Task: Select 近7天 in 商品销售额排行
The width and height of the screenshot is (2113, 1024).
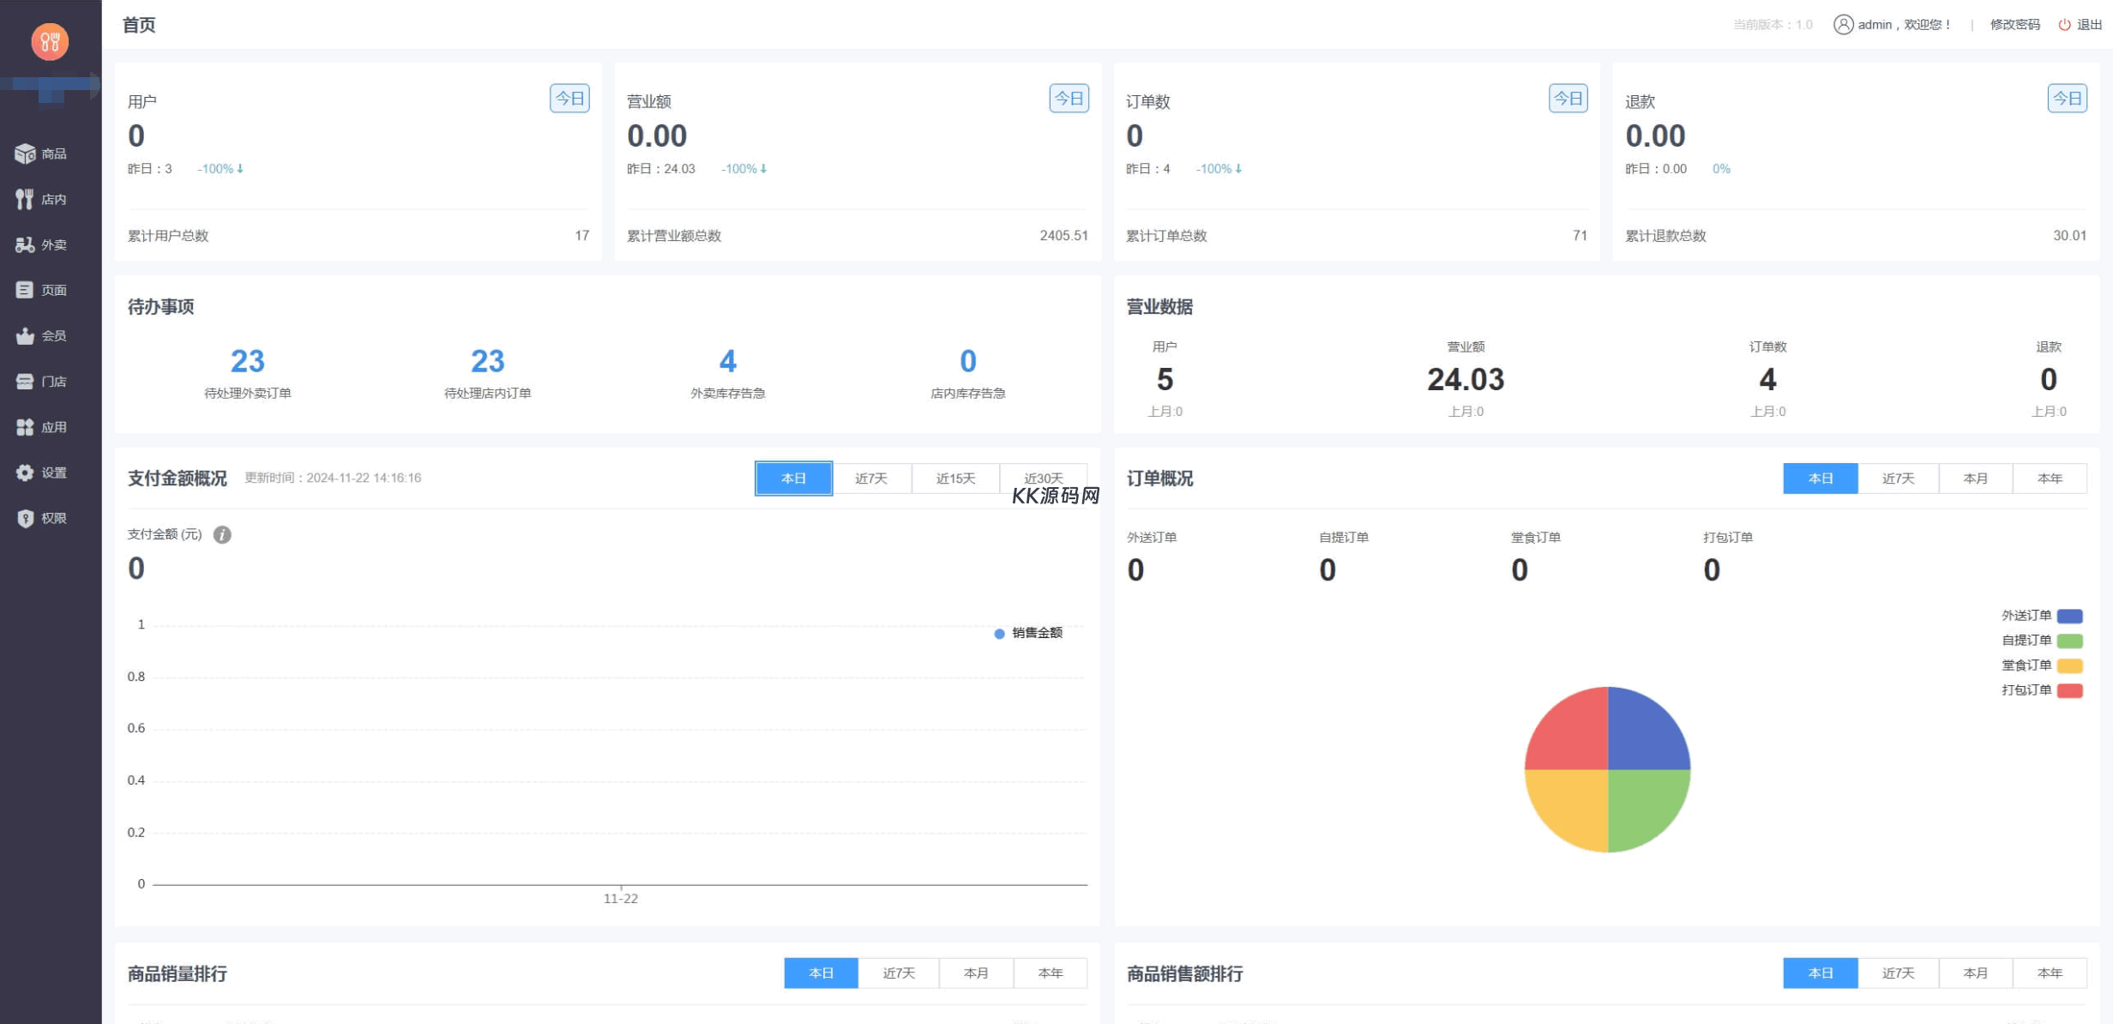Action: point(1898,973)
